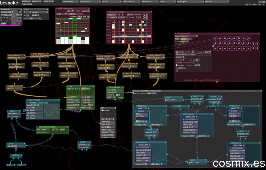Open the vst plugins menu
Viewport: 266px width, 170px height.
pyautogui.click(x=191, y=2)
